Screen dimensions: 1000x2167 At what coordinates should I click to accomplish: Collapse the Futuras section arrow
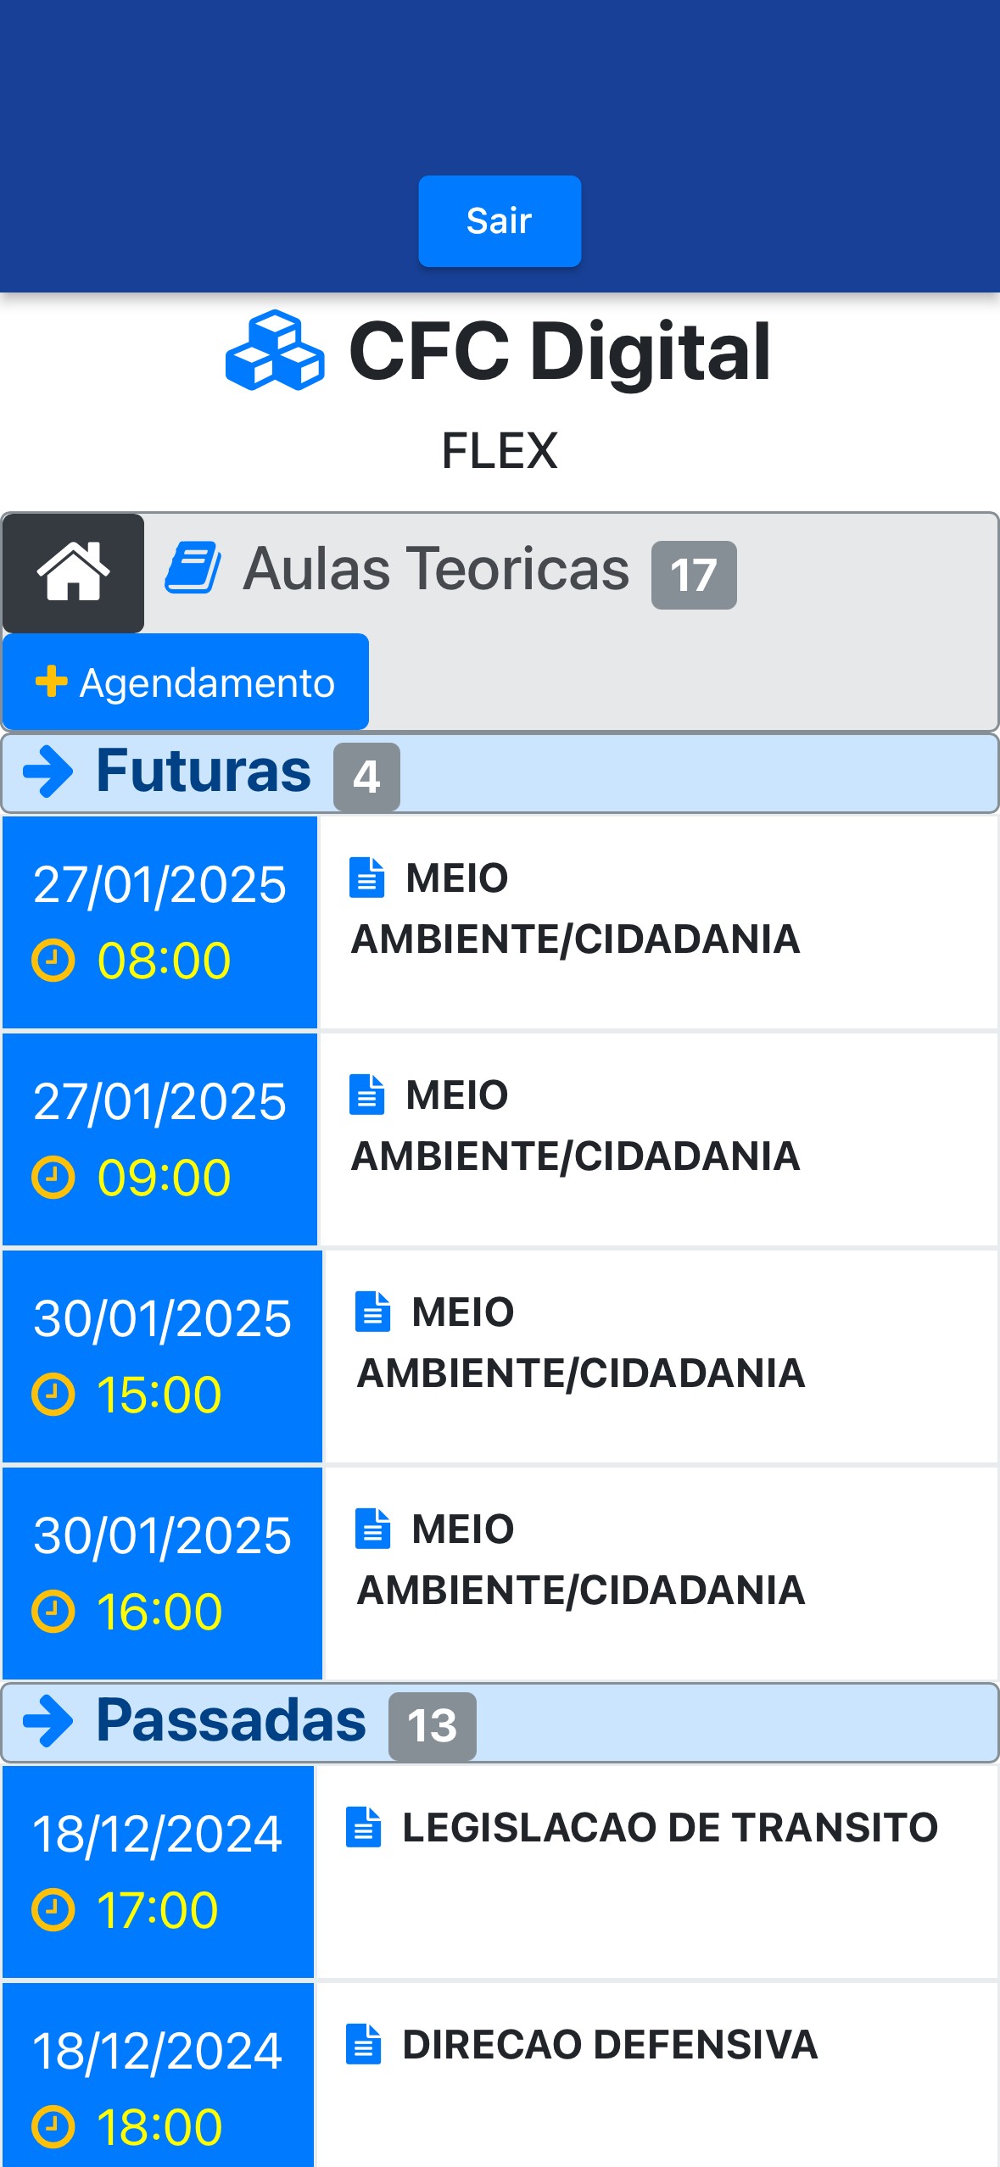[x=48, y=772]
